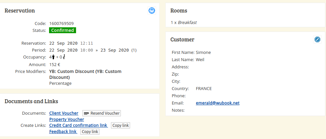The image size is (326, 139).
Task: Select the reservation code 1600769509
Action: point(61,23)
